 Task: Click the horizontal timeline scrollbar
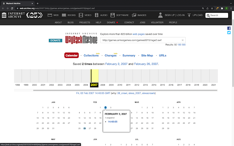click(125, 90)
